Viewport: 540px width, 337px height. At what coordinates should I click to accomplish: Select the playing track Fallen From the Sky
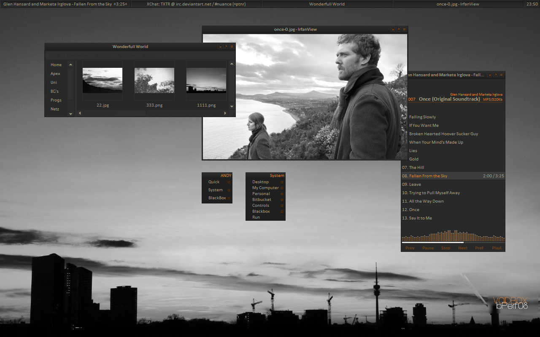pyautogui.click(x=453, y=176)
